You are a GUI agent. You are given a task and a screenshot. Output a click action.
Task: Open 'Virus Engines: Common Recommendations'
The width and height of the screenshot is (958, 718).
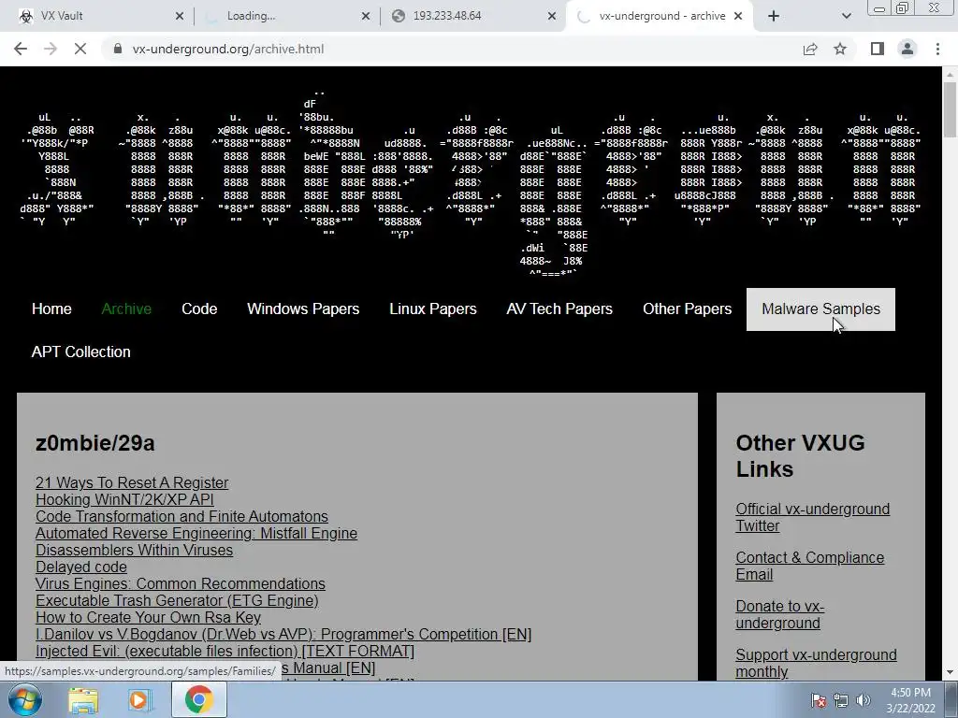click(x=181, y=583)
